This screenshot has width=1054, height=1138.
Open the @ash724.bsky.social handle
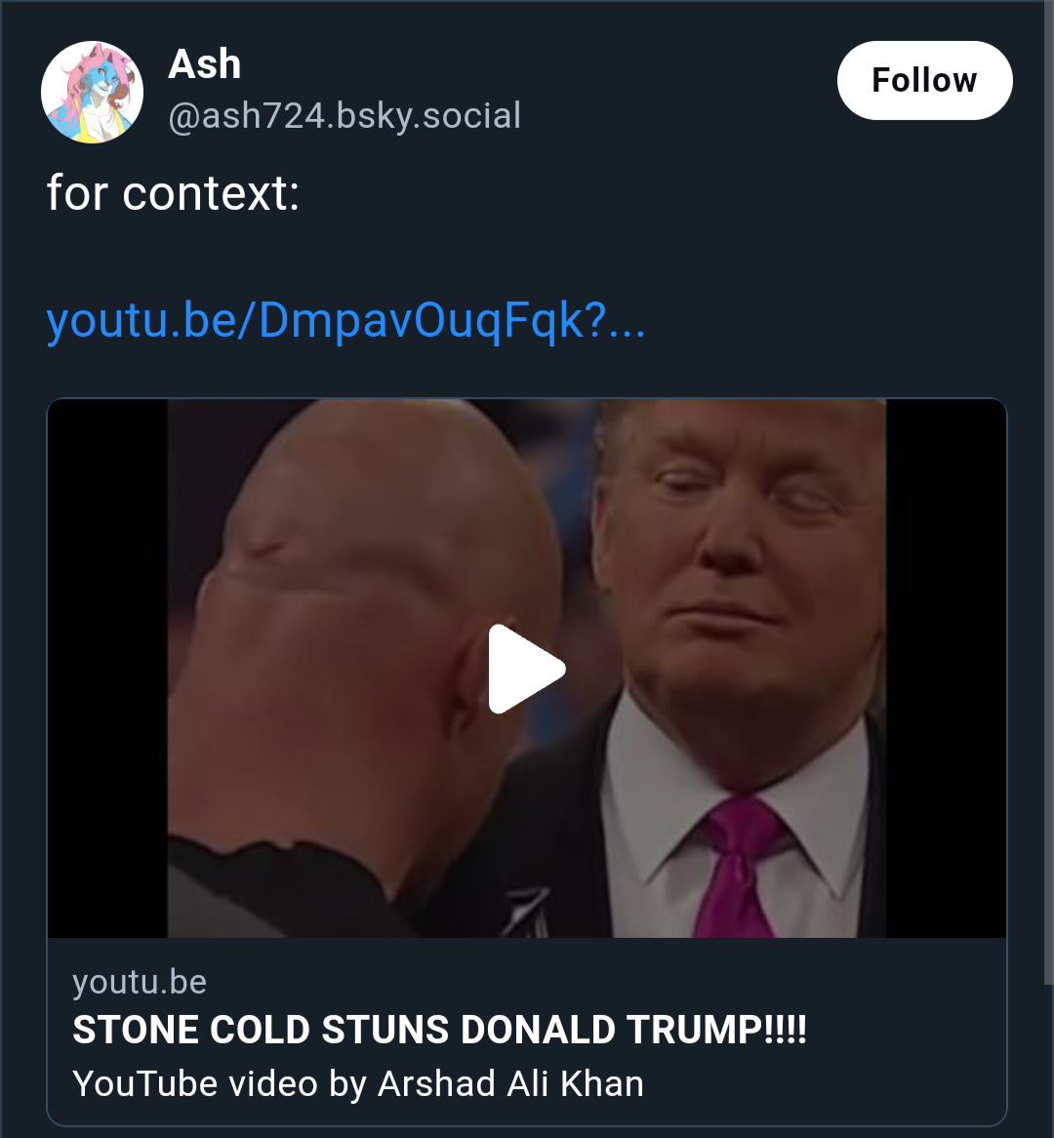[345, 116]
